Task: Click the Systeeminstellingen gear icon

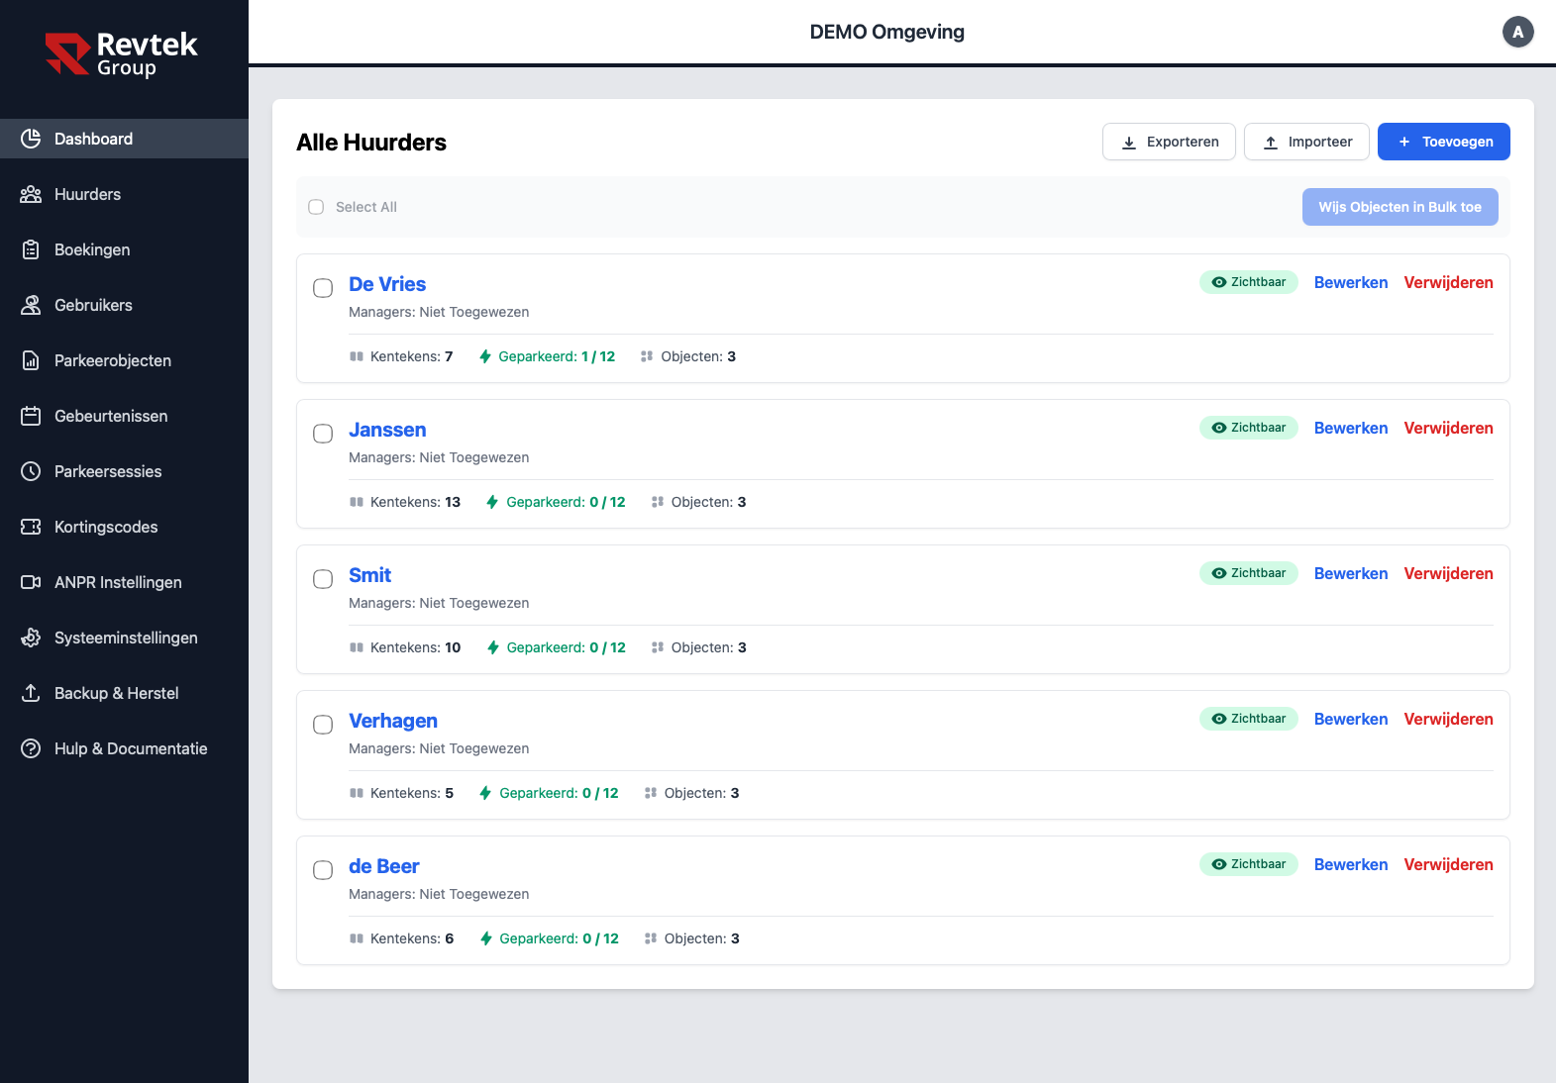Action: pos(31,638)
